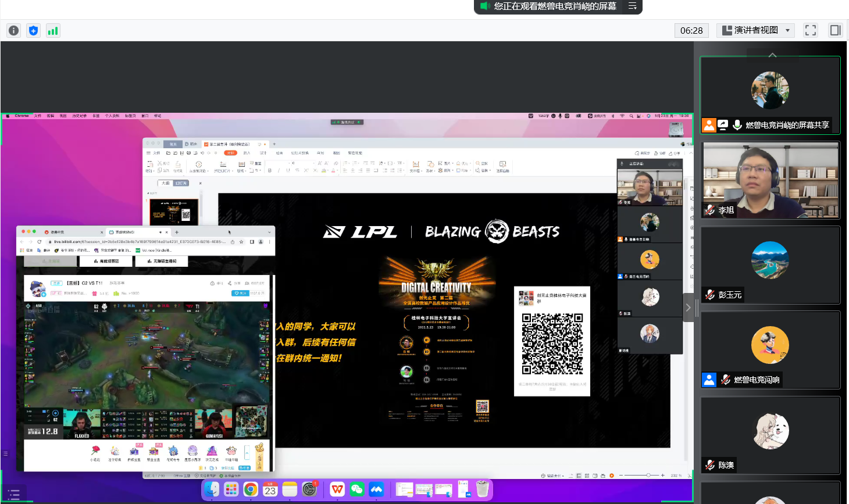The image size is (849, 504).
Task: Click the screen share icon on 燃兽电竞肖峣's tile
Action: pyautogui.click(x=723, y=125)
